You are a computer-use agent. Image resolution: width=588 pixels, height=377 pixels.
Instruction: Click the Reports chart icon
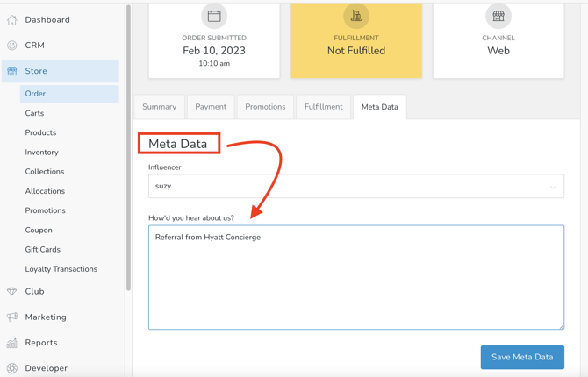(12, 343)
